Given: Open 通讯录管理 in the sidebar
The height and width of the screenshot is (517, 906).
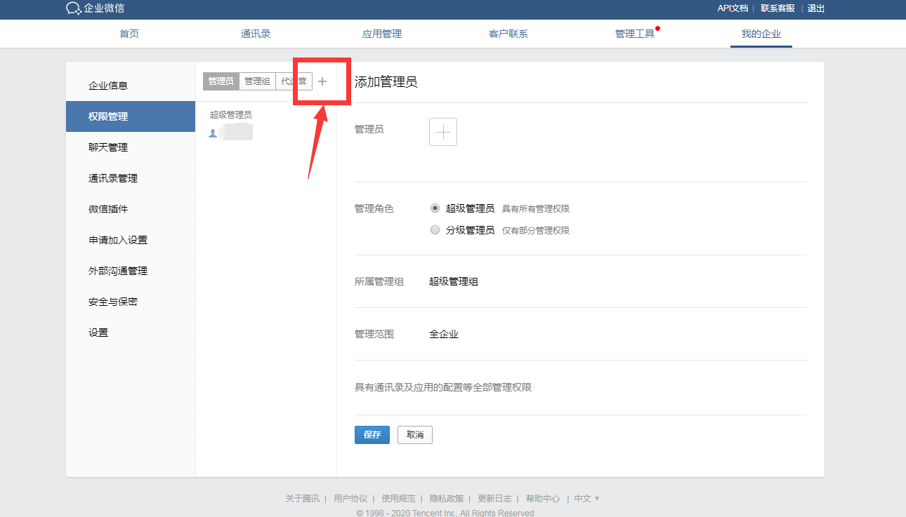Looking at the screenshot, I should 131,178.
